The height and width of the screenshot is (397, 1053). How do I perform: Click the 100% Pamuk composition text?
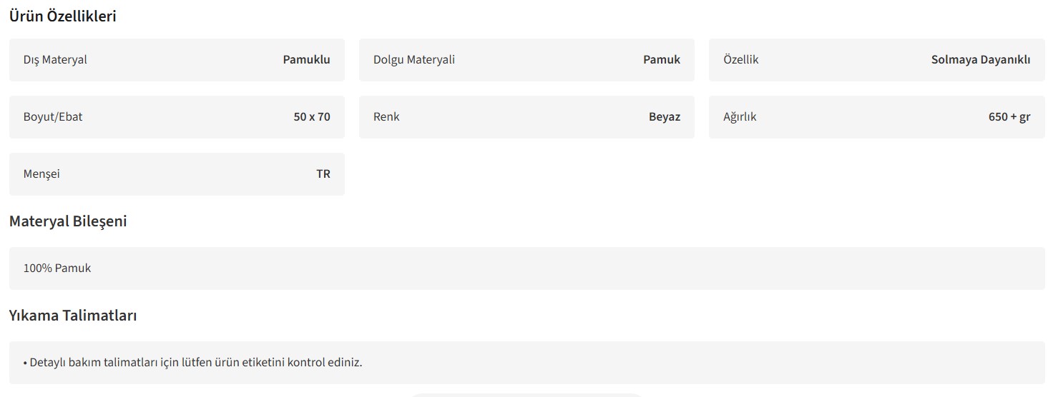(x=57, y=268)
